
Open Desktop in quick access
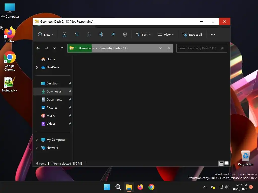coord(52,83)
